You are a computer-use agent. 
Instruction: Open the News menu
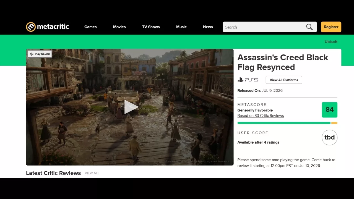208,27
